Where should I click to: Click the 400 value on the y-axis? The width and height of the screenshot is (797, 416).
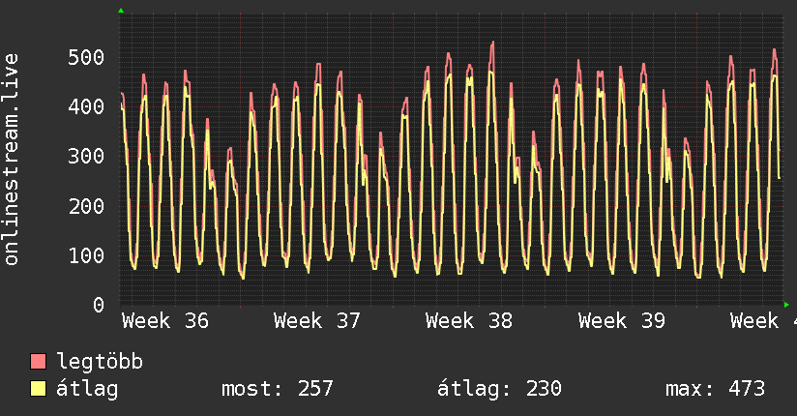(86, 106)
